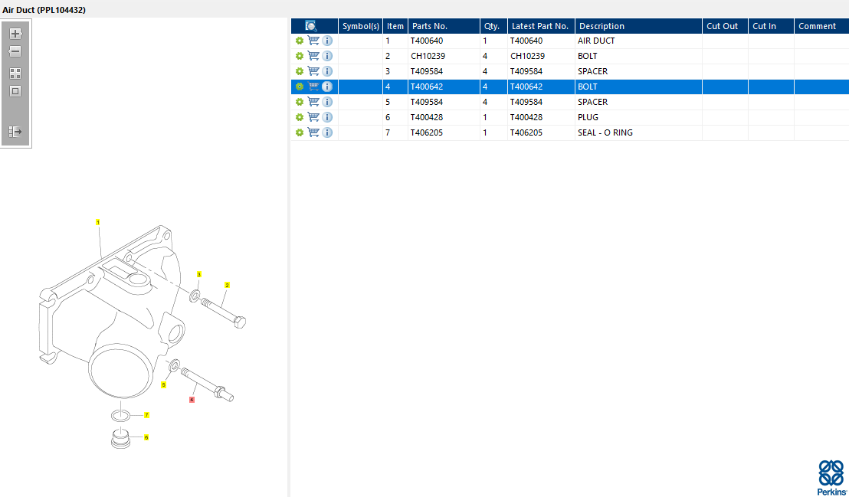Sort by the Symbol(s) column header

click(361, 26)
